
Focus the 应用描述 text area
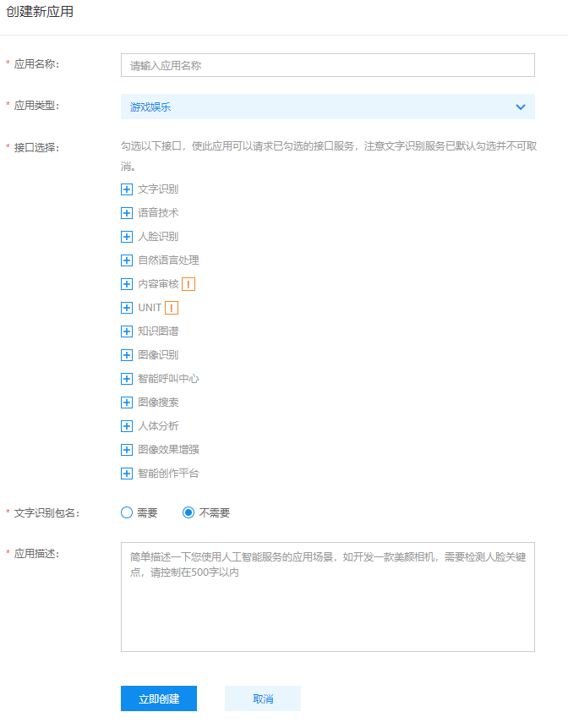(x=328, y=597)
